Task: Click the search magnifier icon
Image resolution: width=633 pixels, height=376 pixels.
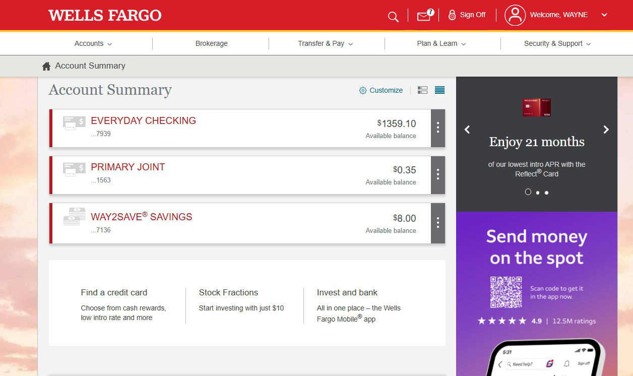Action: tap(393, 17)
